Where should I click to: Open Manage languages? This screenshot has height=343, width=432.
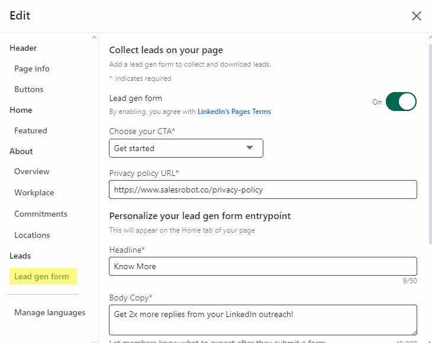[50, 312]
